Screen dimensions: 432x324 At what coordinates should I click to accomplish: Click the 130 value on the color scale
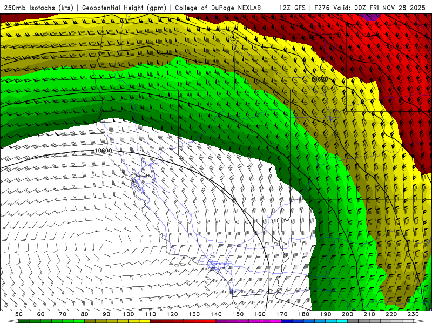coord(194,314)
